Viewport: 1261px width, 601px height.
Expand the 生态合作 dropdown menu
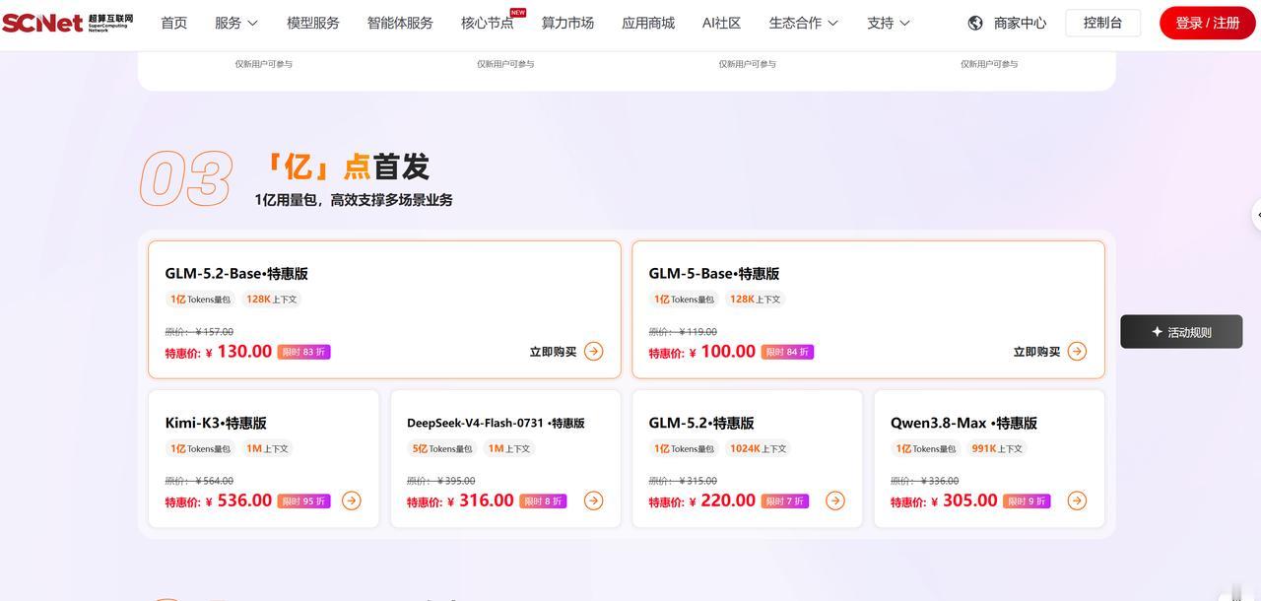click(x=804, y=23)
